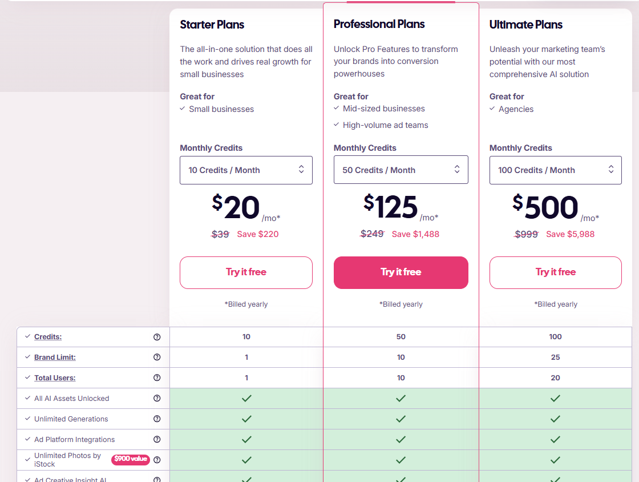The image size is (639, 482).
Task: Click the $500 Ultimate price
Action: [x=545, y=207]
